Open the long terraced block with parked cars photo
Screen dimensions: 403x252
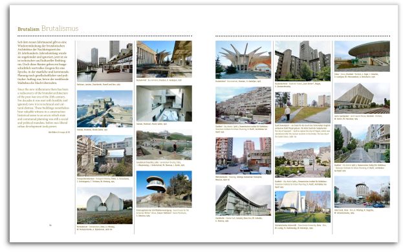(243, 105)
